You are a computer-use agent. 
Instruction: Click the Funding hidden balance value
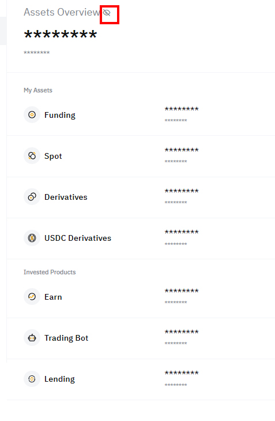pos(182,109)
